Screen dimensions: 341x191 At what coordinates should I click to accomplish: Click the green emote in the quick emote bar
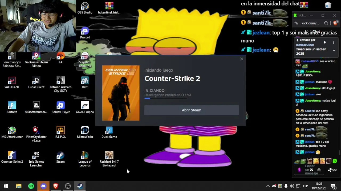335,161
